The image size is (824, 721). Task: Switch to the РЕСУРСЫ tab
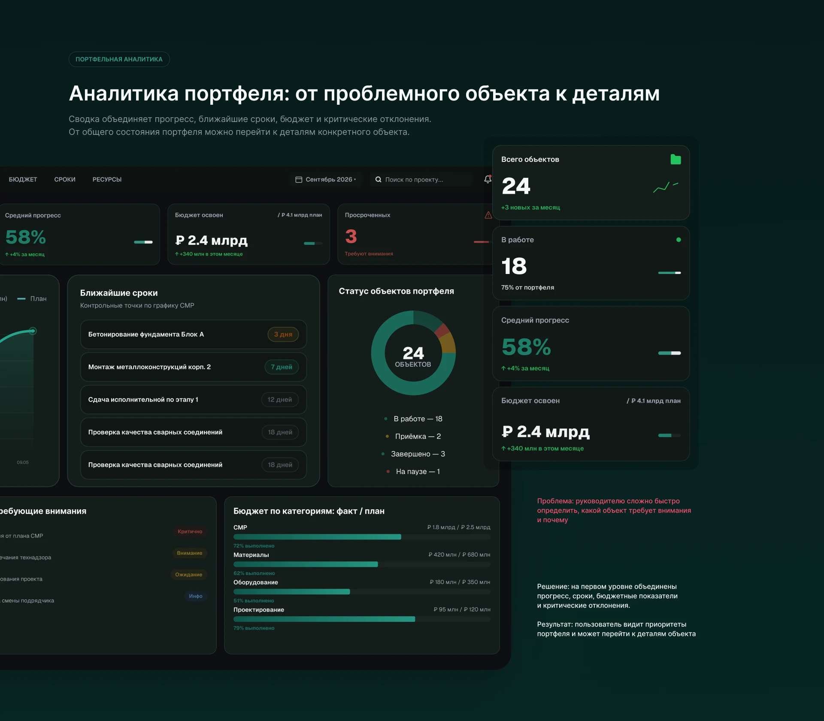click(x=107, y=179)
